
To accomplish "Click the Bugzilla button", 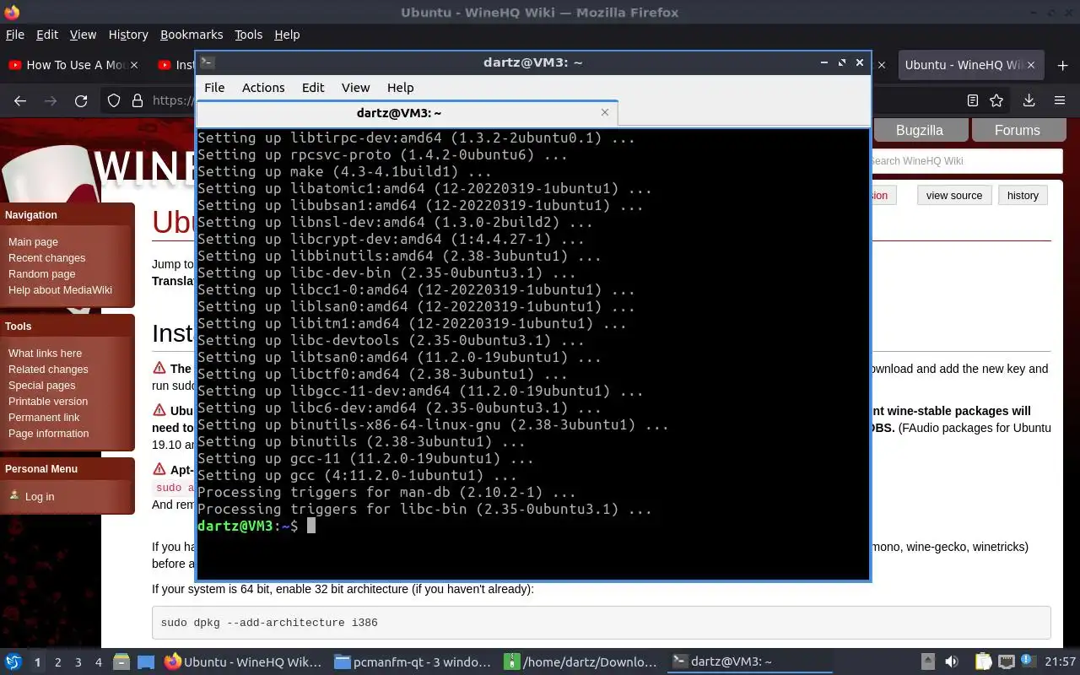I will (x=919, y=130).
